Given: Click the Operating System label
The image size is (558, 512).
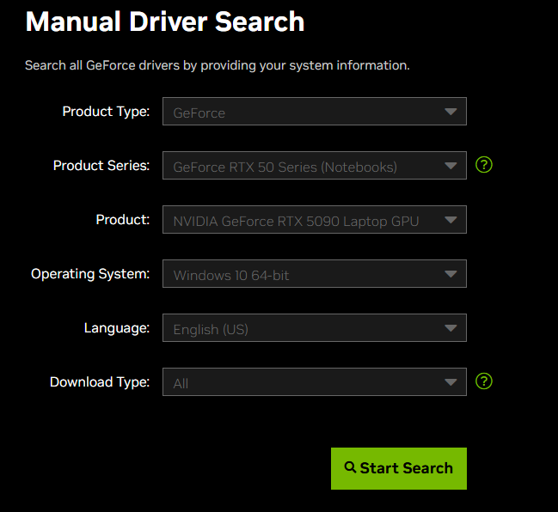Looking at the screenshot, I should click(x=90, y=274).
